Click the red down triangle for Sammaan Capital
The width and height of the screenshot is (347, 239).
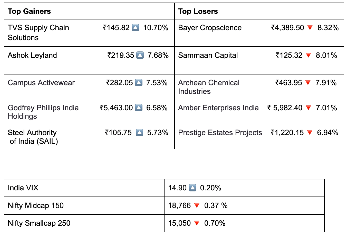309,55
